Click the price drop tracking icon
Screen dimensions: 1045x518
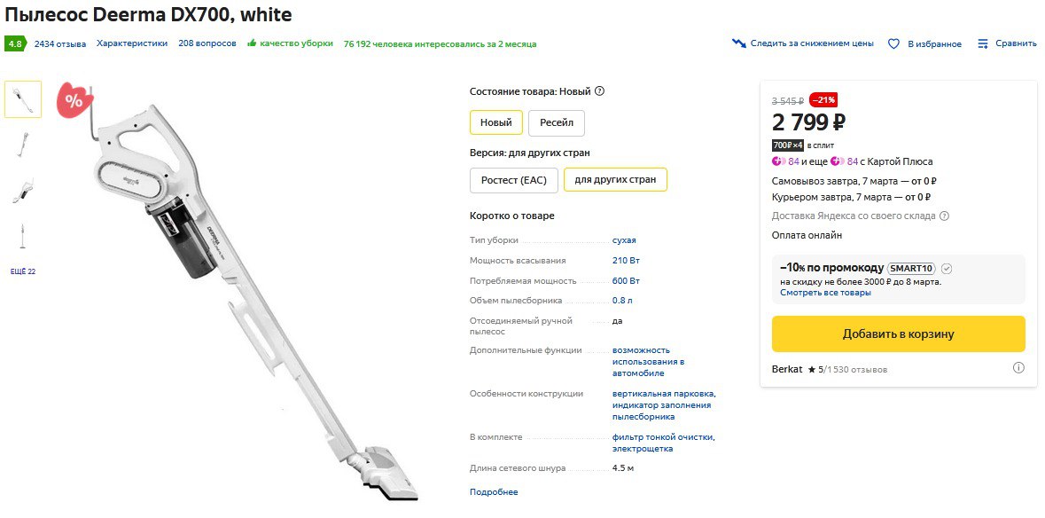(x=739, y=43)
